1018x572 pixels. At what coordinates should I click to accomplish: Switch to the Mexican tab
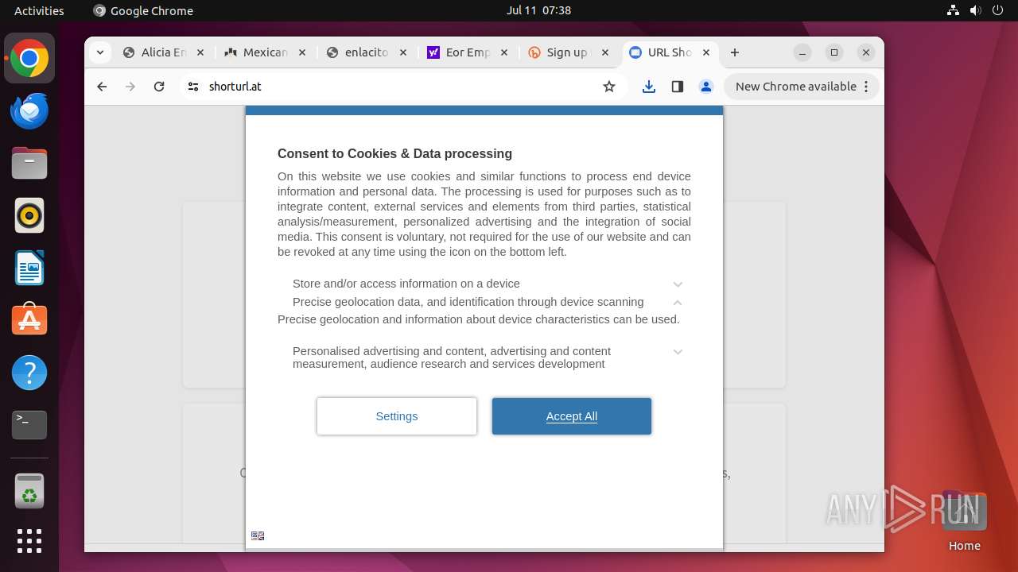[x=266, y=52]
